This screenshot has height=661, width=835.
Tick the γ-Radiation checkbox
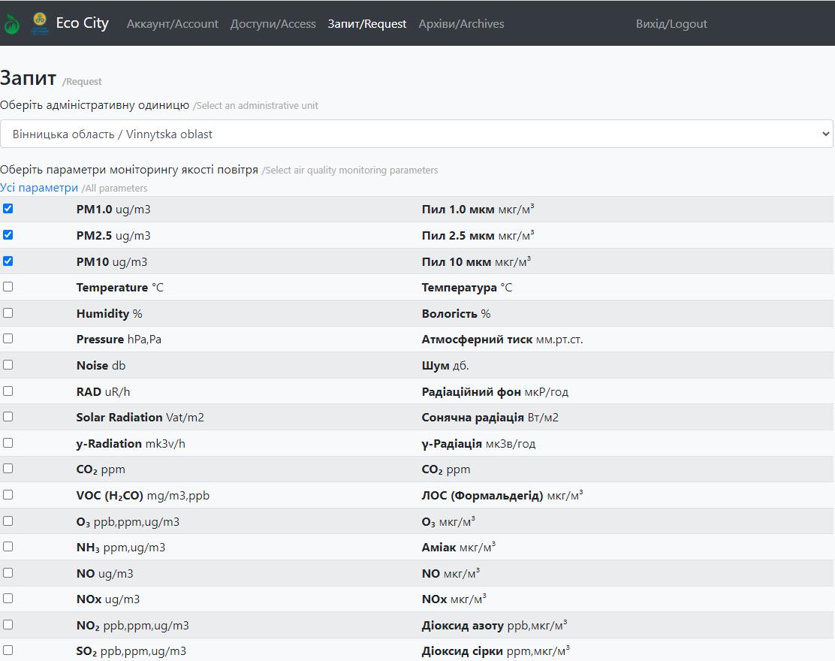point(8,442)
